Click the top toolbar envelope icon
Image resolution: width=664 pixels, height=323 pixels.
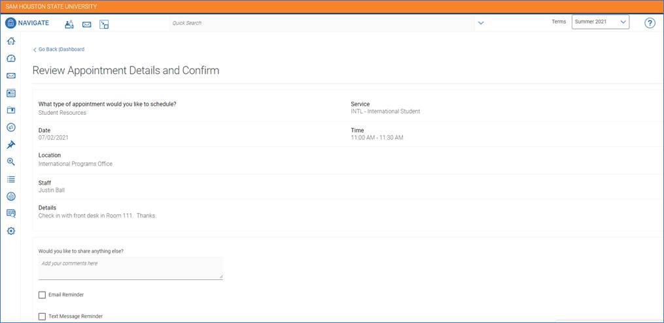[86, 25]
